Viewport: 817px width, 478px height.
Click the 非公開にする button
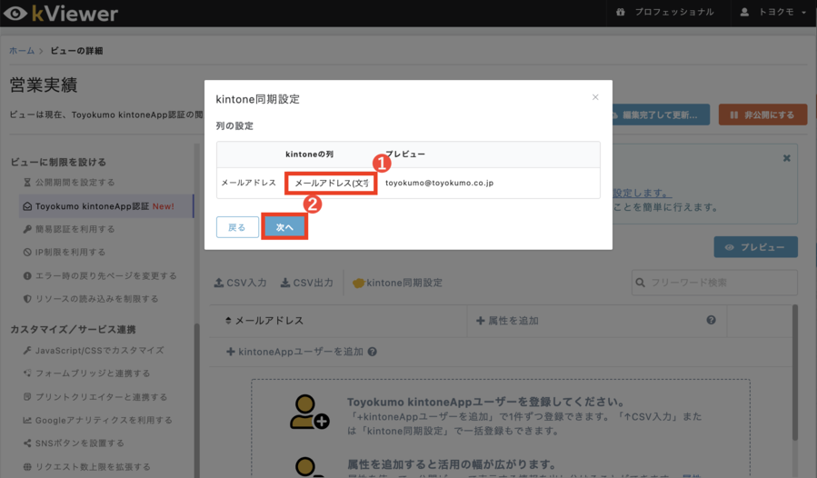762,115
